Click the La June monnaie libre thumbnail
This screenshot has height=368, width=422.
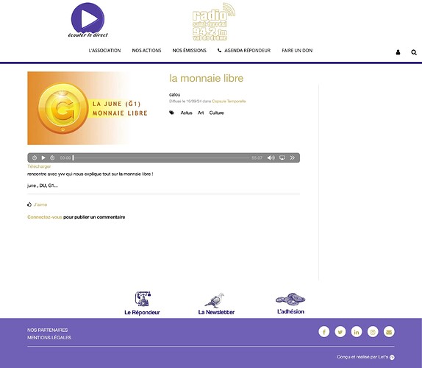pyautogui.click(x=88, y=108)
